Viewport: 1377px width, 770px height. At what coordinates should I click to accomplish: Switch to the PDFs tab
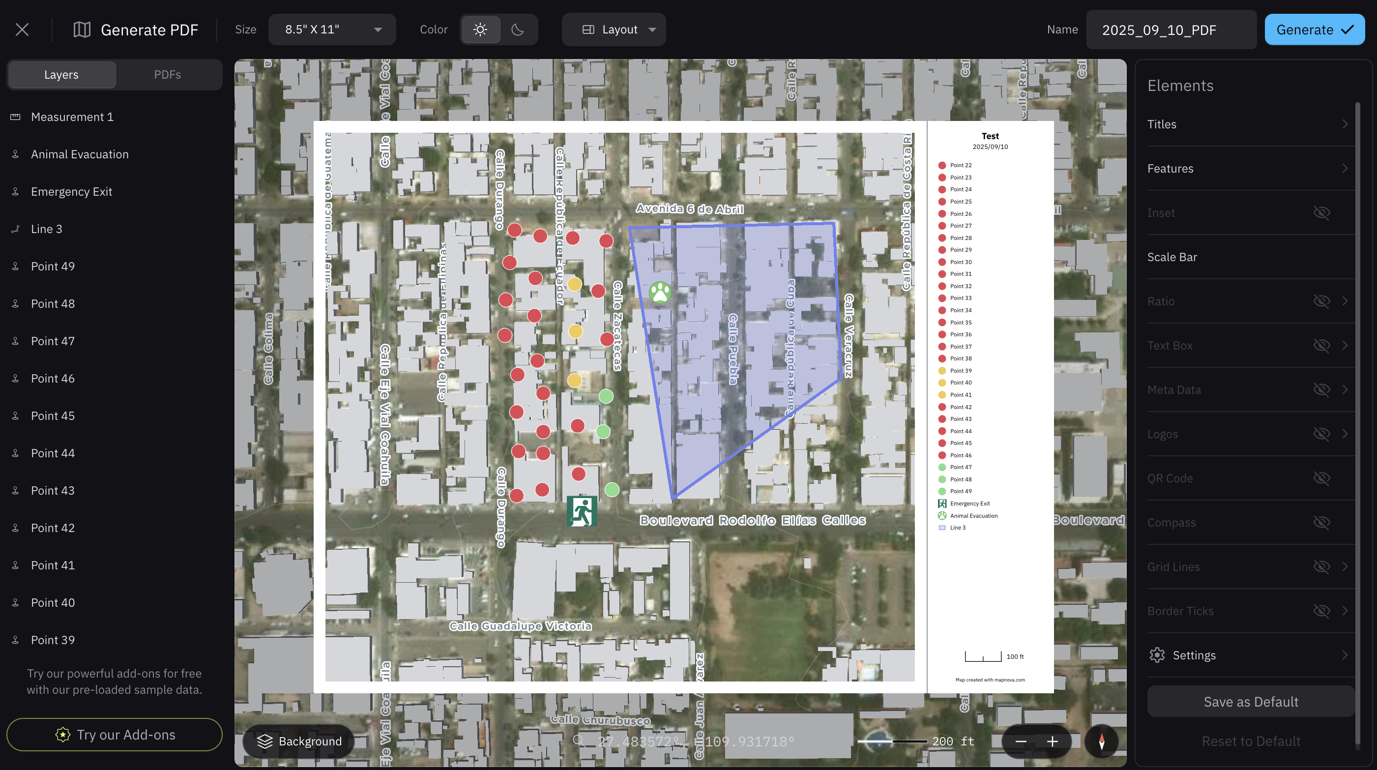[167, 75]
